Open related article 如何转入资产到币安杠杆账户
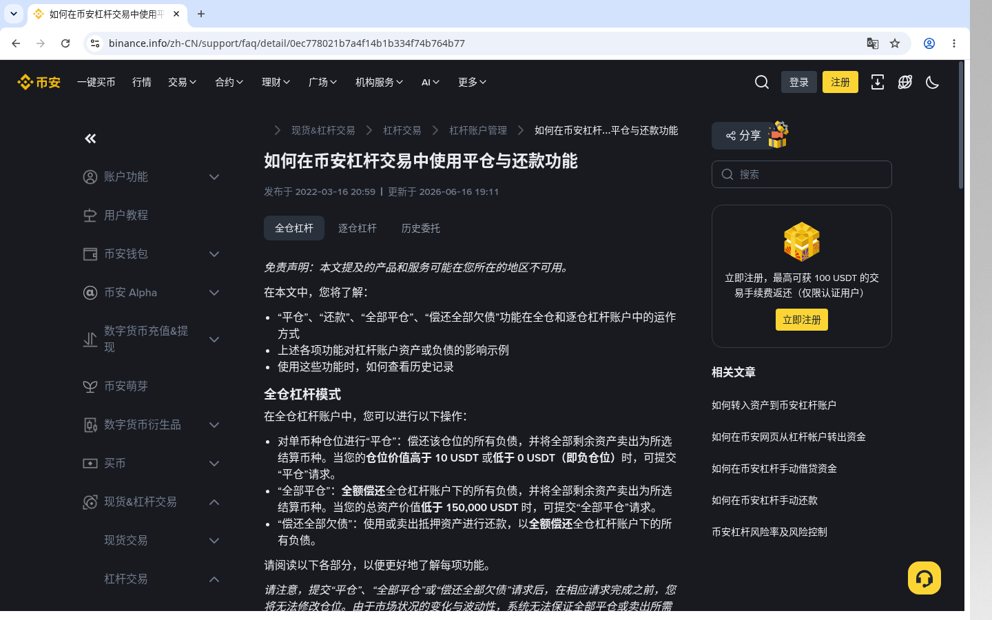Image resolution: width=992 pixels, height=620 pixels. tap(774, 405)
